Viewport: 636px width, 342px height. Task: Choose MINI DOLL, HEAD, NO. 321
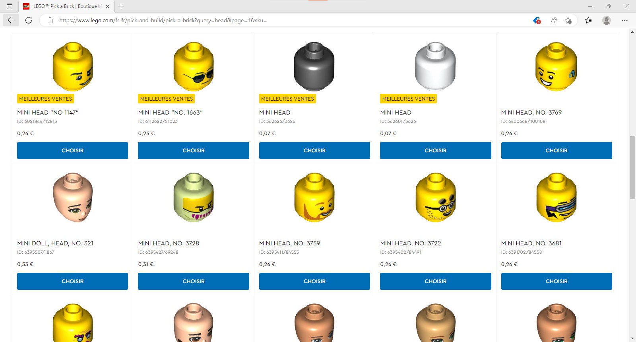[x=72, y=281]
